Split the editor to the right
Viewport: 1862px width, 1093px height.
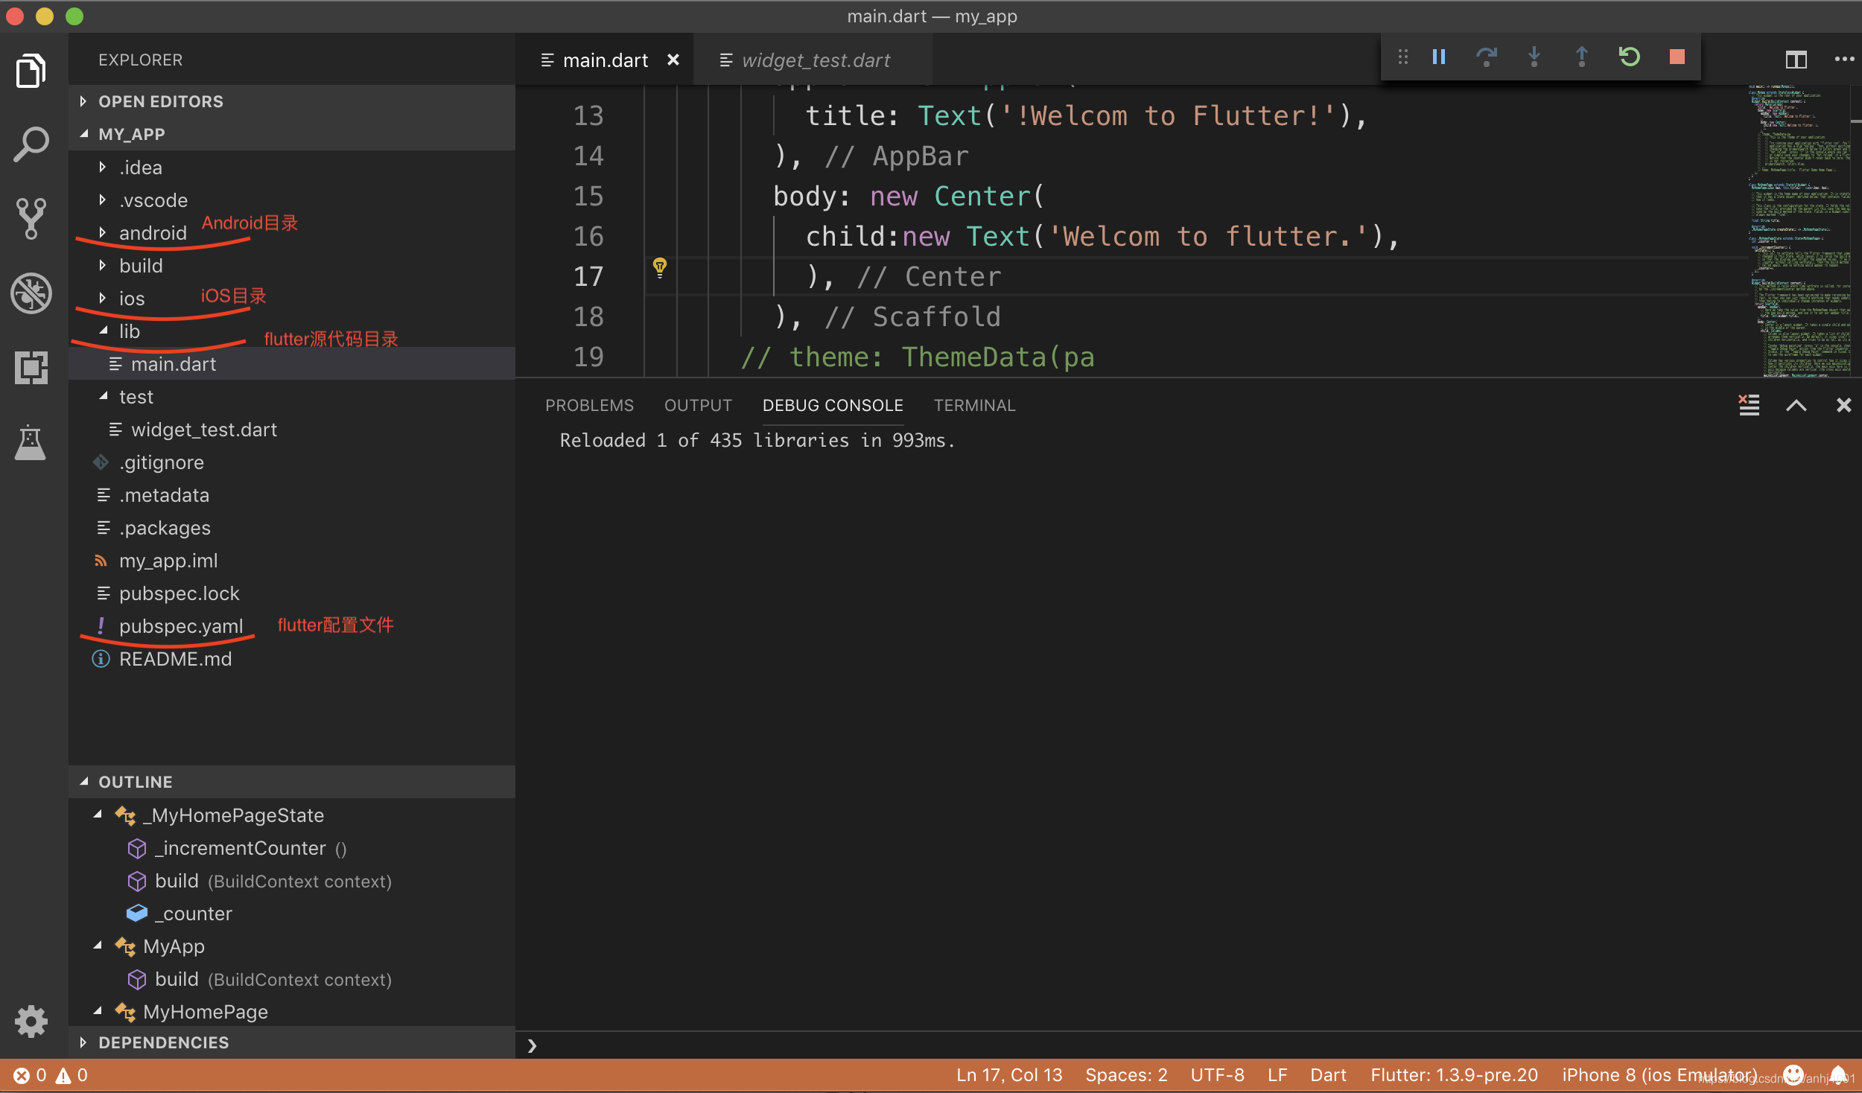click(1796, 60)
